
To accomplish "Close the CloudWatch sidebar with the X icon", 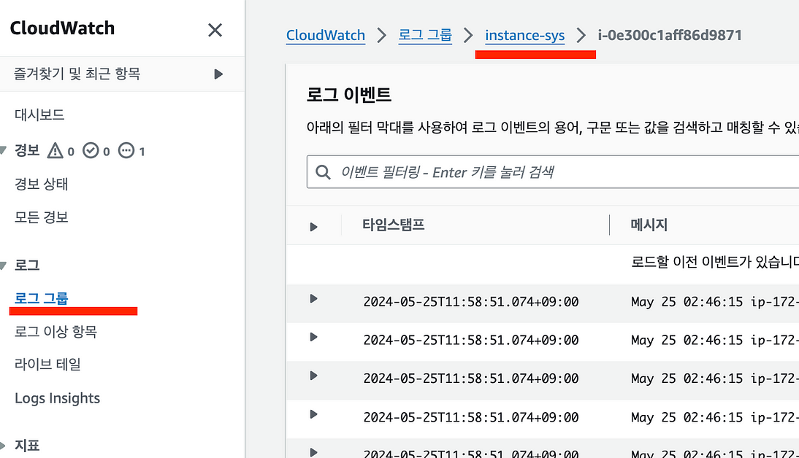I will (x=215, y=30).
